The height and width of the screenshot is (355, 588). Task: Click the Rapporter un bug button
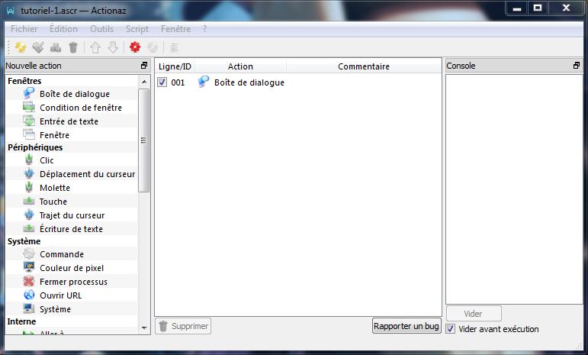[x=406, y=326]
